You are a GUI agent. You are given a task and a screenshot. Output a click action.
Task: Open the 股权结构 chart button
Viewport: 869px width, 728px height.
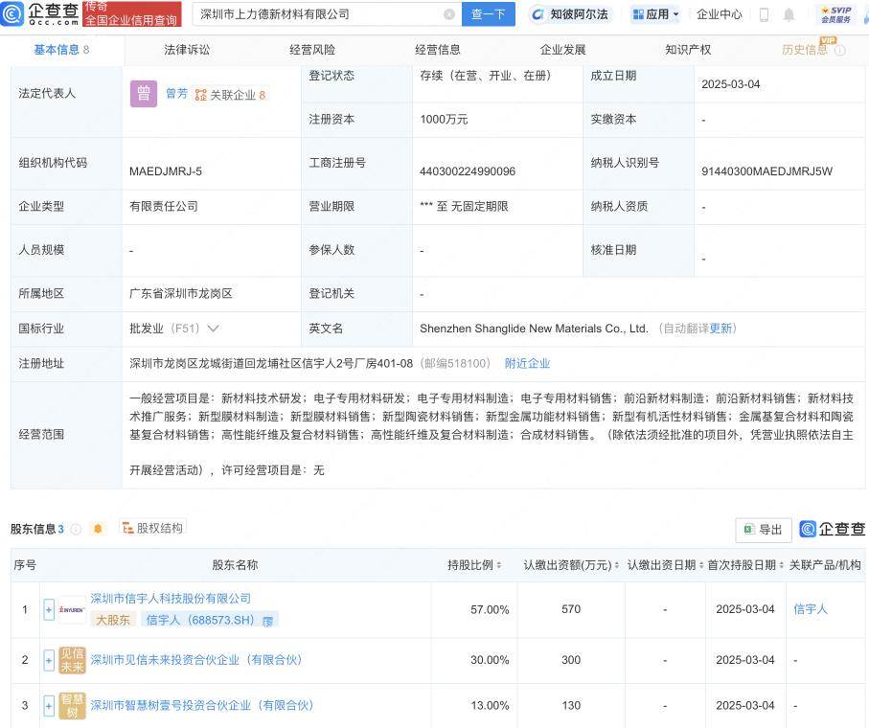pos(152,528)
